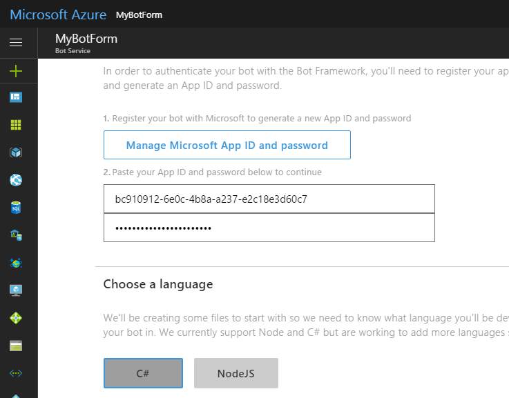Select C# as the bot language
The width and height of the screenshot is (509, 398).
143,373
